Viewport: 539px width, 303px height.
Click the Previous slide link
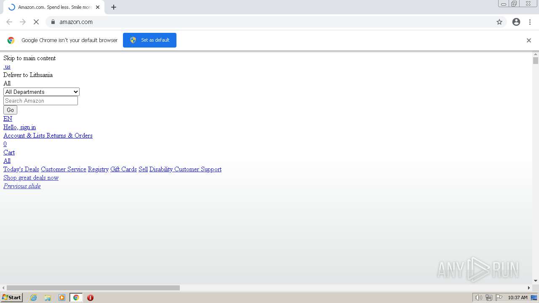click(x=22, y=186)
